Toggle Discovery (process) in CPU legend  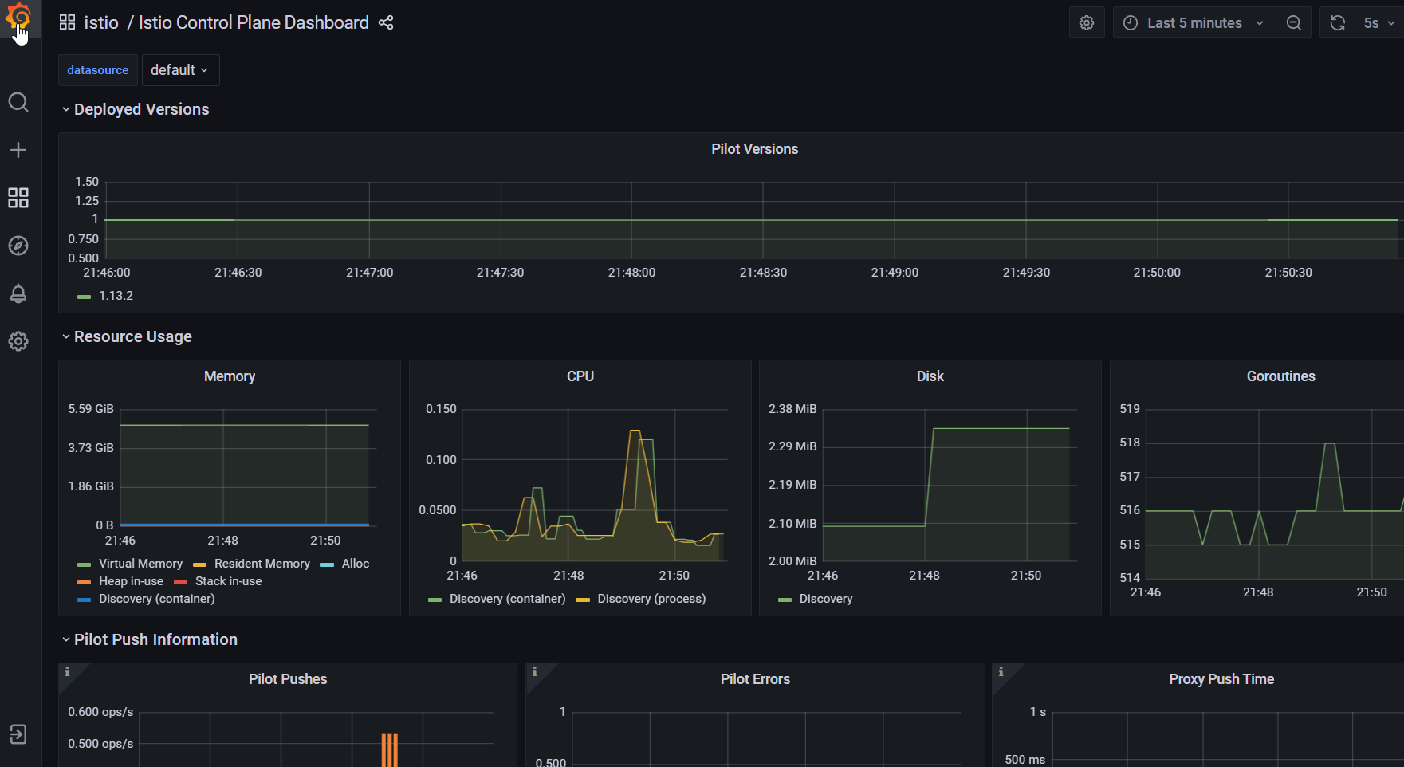pos(651,599)
